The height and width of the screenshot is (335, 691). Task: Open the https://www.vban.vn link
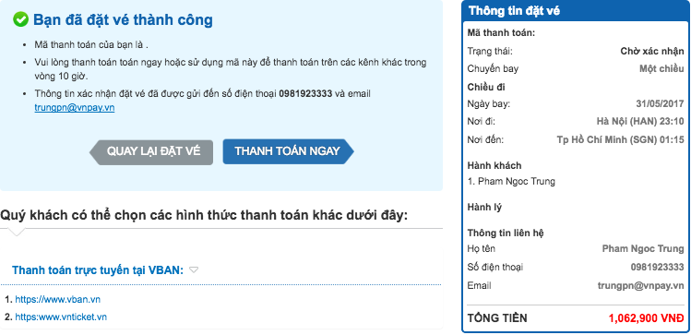58,300
